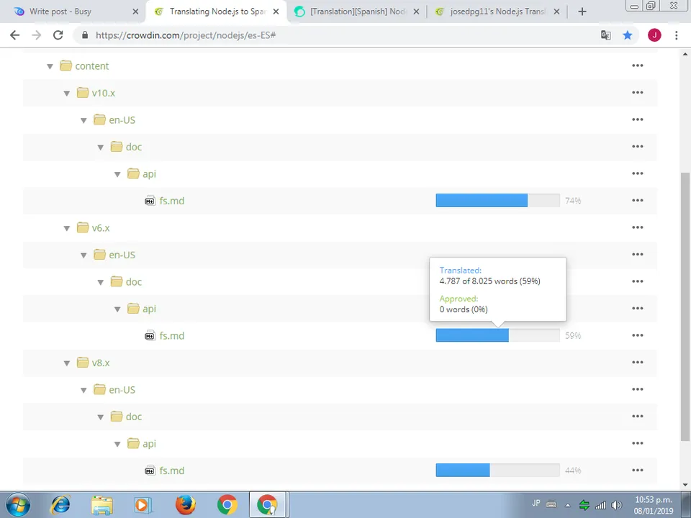Close the '[Translation][Spanish]' tab
This screenshot has width=691, height=518.
pyautogui.click(x=416, y=12)
